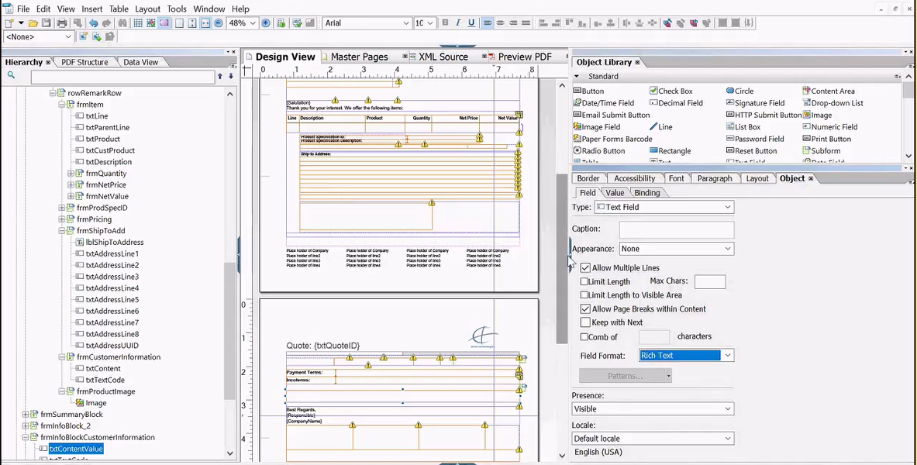Viewport: 917px width, 465px height.
Task: Set paragraph alignment to left
Action: tap(487, 22)
